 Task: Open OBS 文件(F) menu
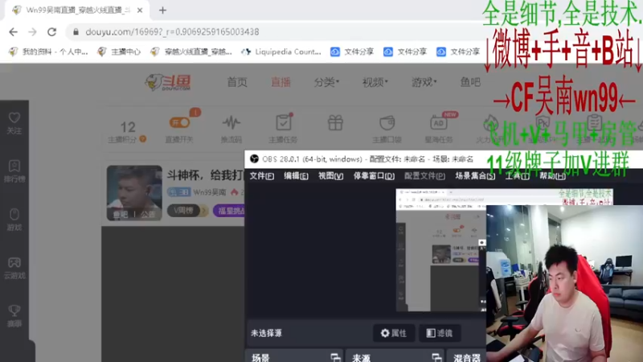[262, 175]
